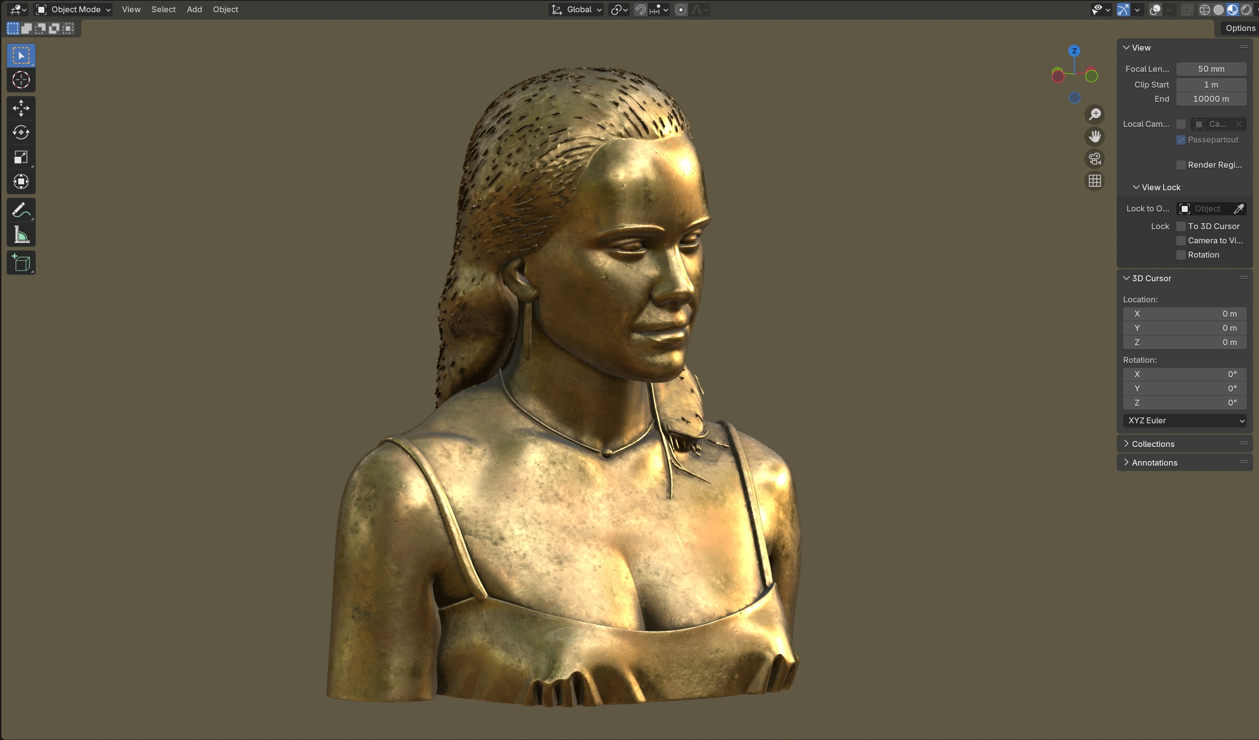The image size is (1259, 740).
Task: Choose the Measure tool
Action: pyautogui.click(x=21, y=235)
